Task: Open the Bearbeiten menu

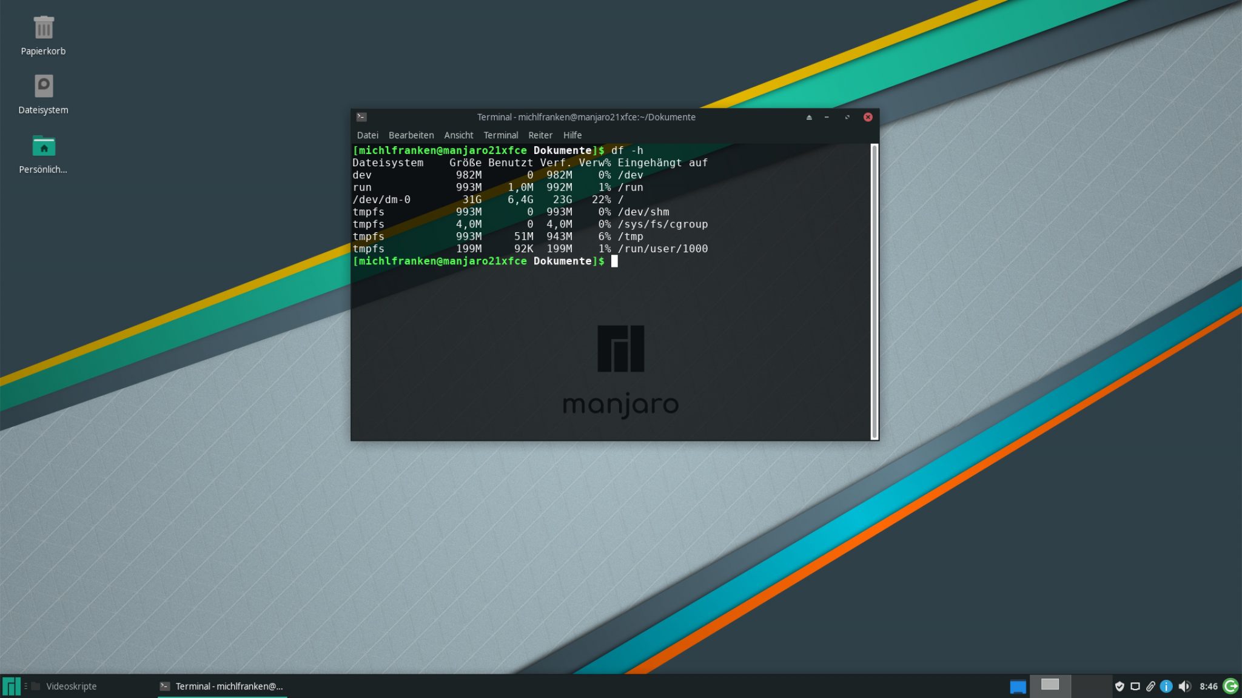Action: coord(411,135)
